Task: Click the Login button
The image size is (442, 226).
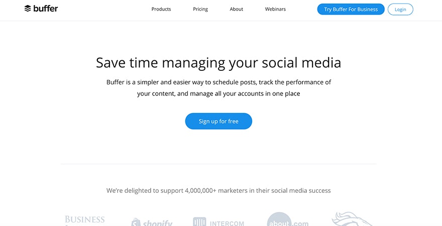Action: [x=400, y=10]
